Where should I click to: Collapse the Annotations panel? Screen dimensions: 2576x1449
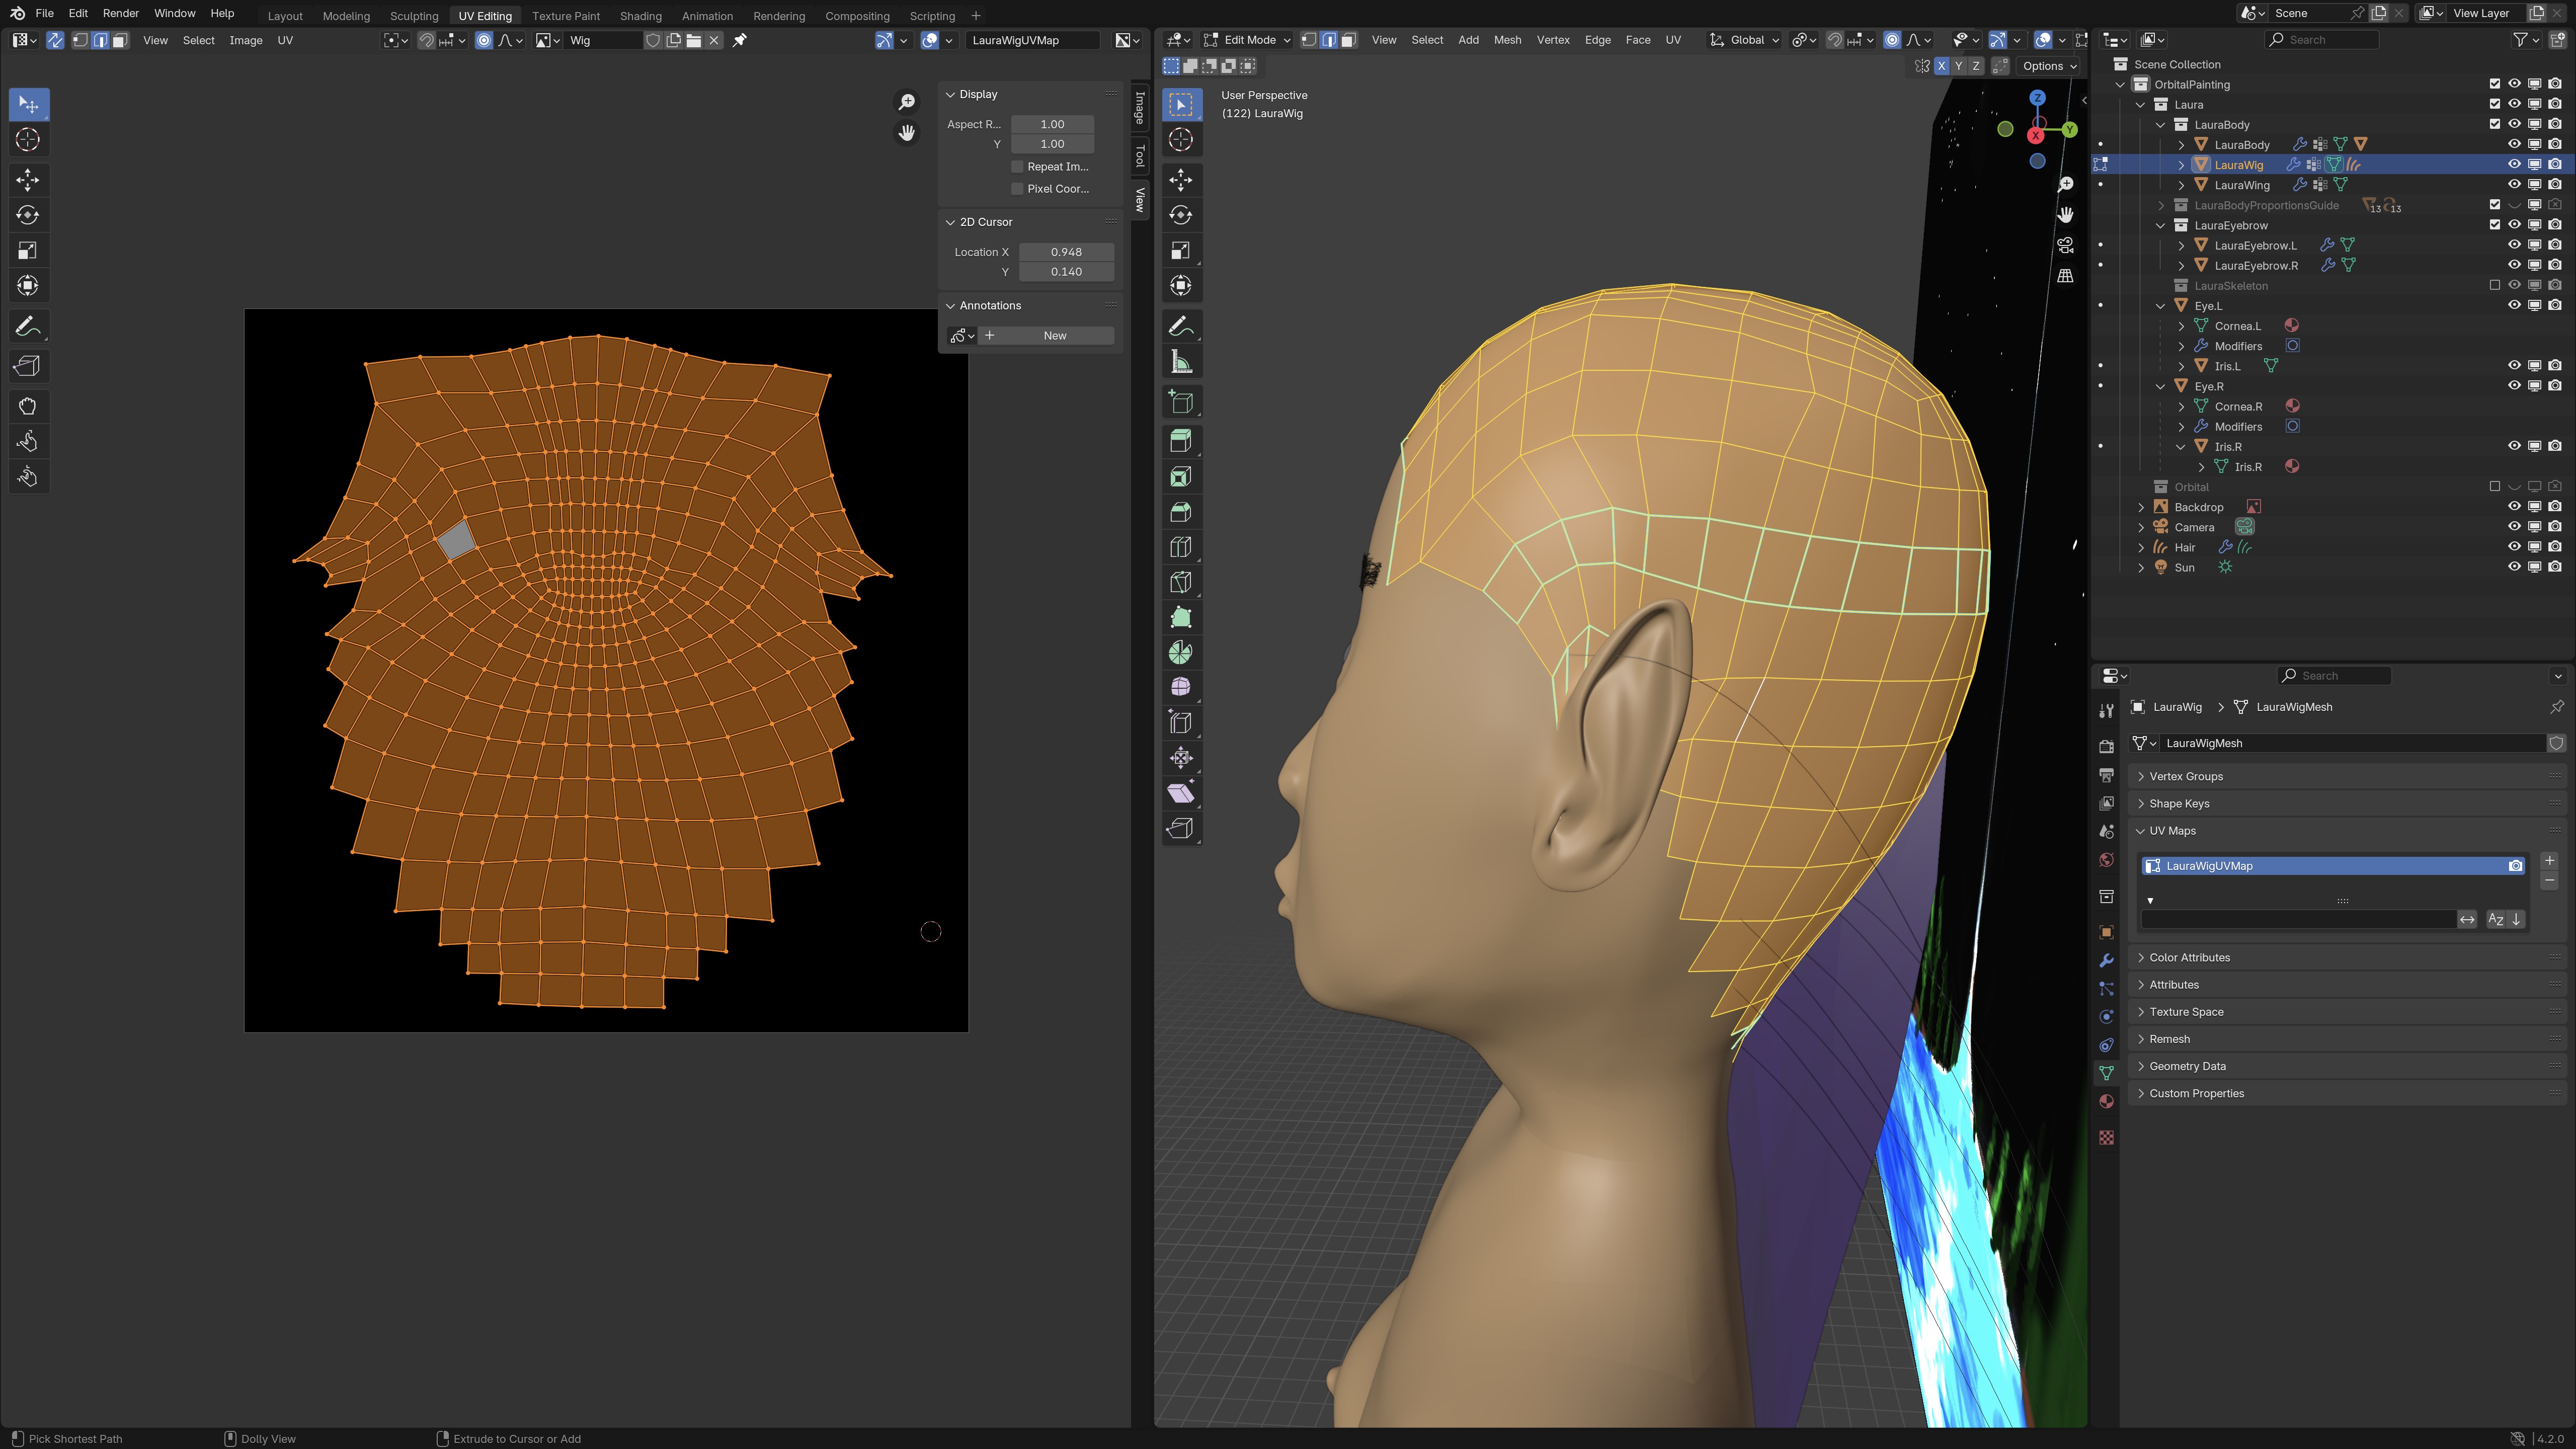[951, 305]
